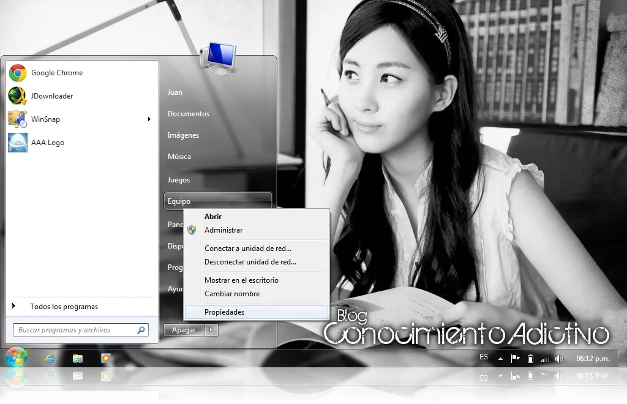The image size is (627, 404).
Task: Show hidden tray icons with the arrow
Action: point(500,359)
